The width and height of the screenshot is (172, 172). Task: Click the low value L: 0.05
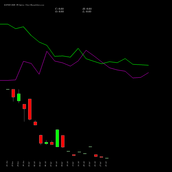[x=87, y=12]
